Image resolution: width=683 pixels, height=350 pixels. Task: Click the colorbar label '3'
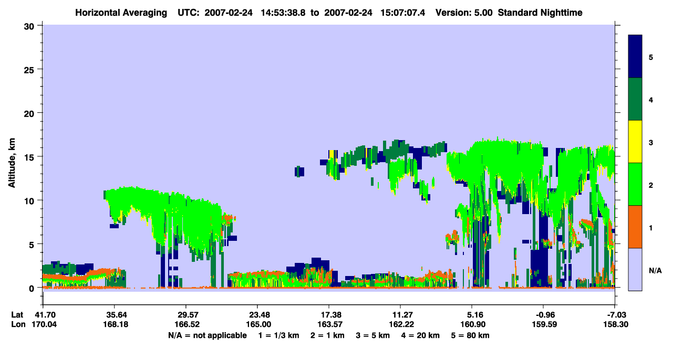click(x=651, y=142)
